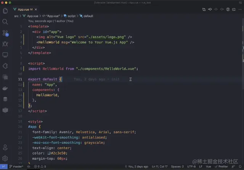Open the stacked layers view icon

click(x=5, y=110)
